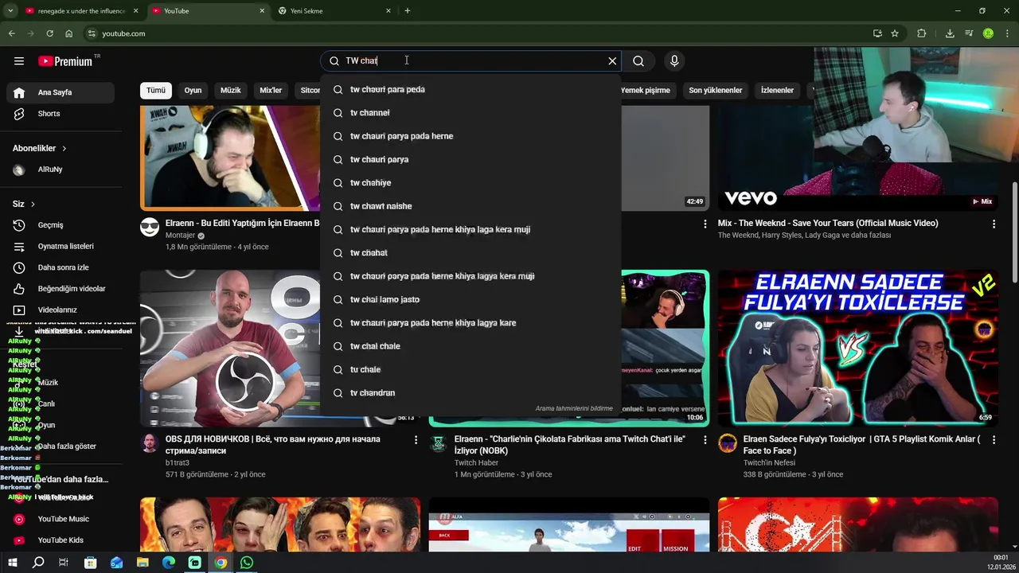Open the tab search dropdown arrow
This screenshot has height=573, width=1019.
[10, 11]
